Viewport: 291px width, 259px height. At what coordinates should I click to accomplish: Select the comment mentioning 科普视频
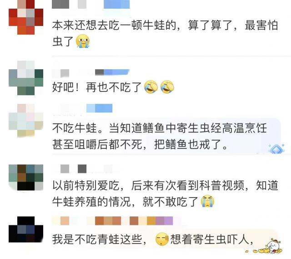pos(165,193)
